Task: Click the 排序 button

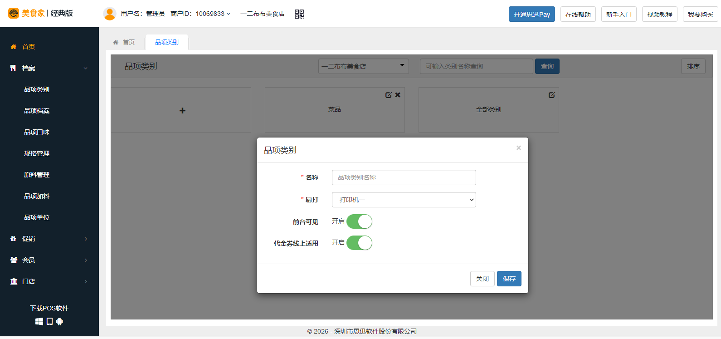Action: [x=693, y=66]
